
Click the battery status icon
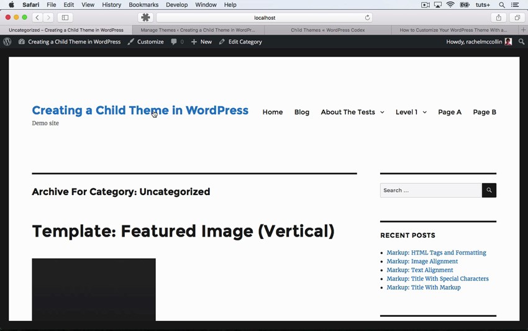465,5
